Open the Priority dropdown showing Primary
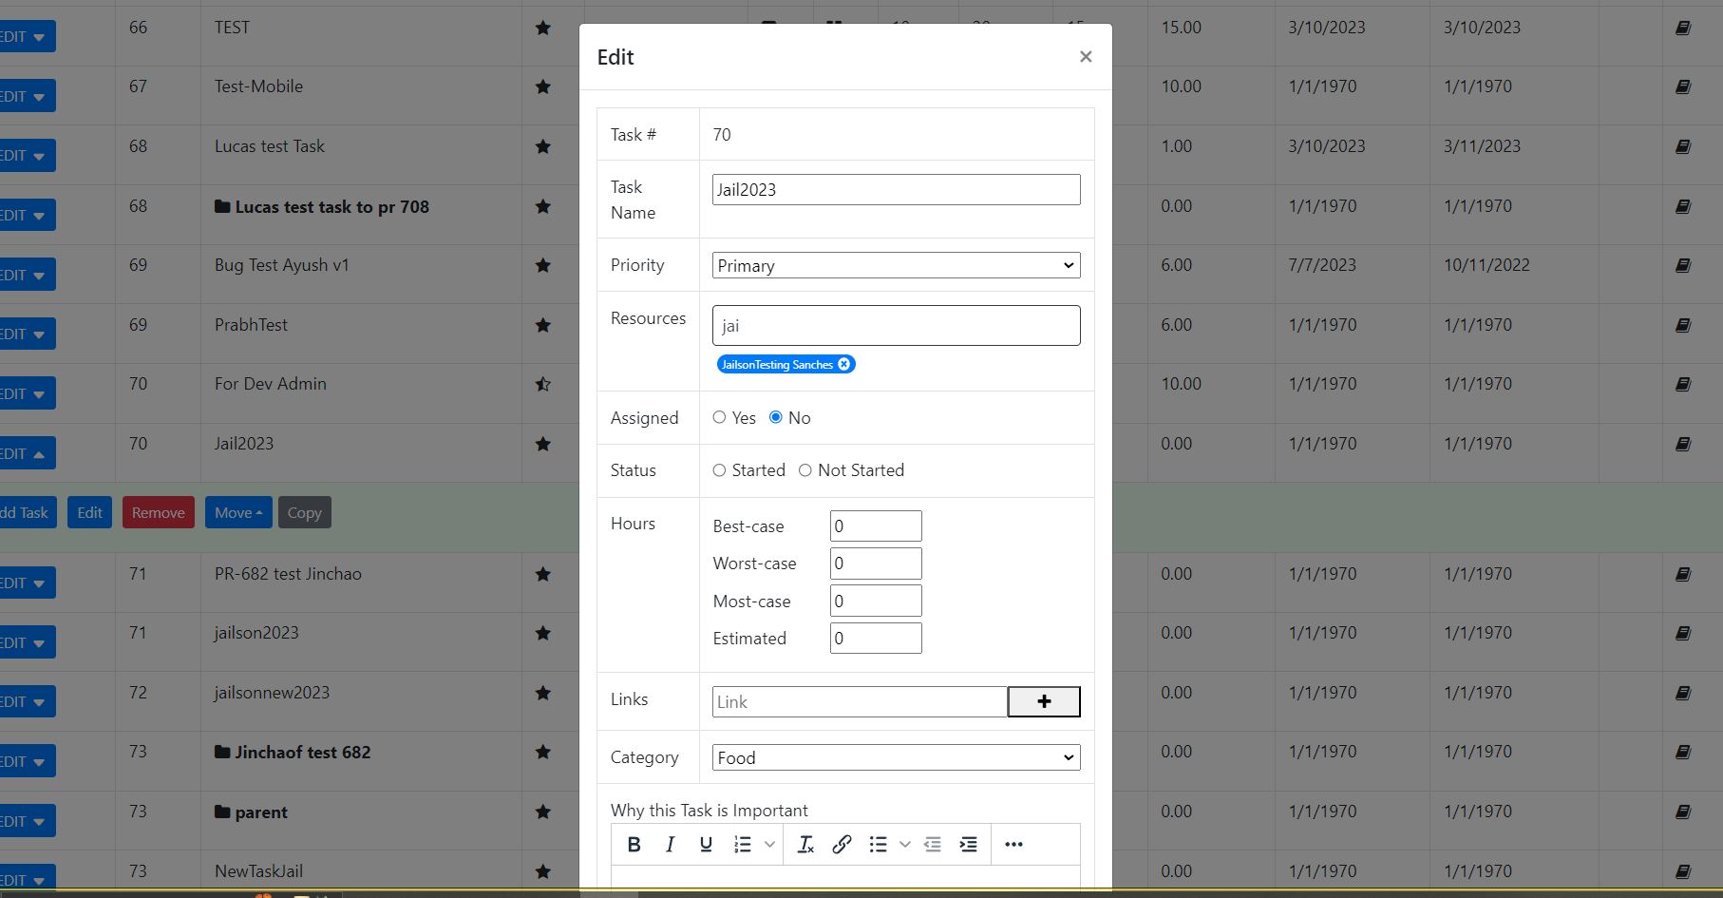This screenshot has width=1723, height=898. point(897,265)
